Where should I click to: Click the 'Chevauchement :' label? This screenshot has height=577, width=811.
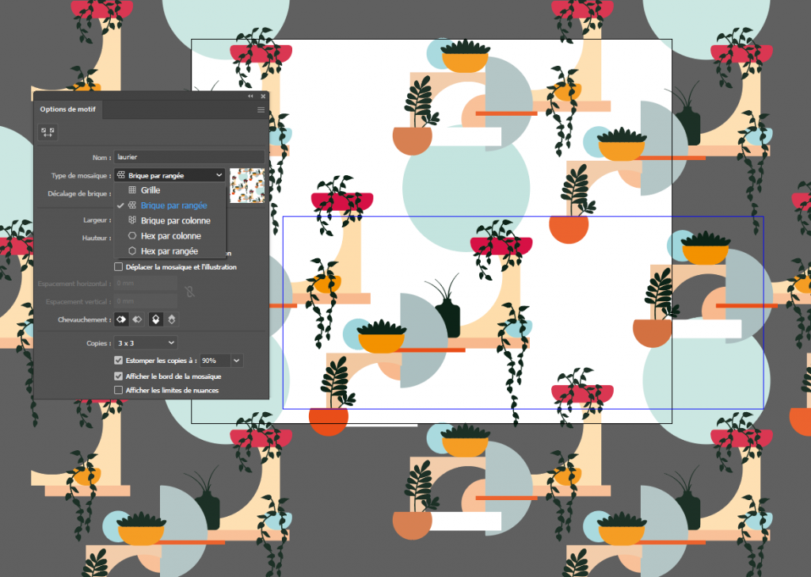84,320
